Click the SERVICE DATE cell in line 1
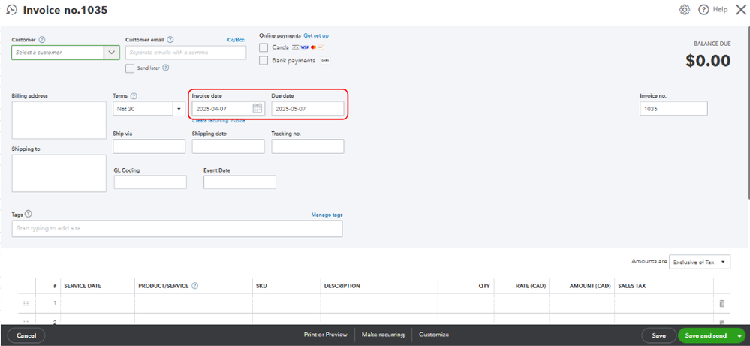 coord(98,303)
